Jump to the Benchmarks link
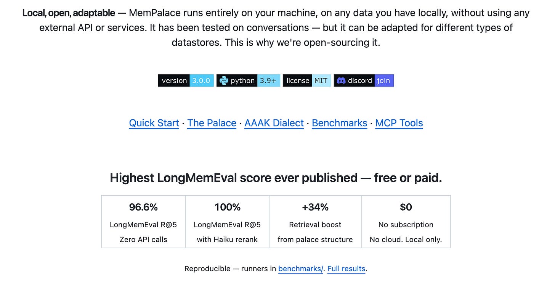Screen dimensions: 555x283 point(340,123)
